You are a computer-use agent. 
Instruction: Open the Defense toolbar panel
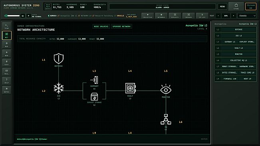(x=189, y=16)
